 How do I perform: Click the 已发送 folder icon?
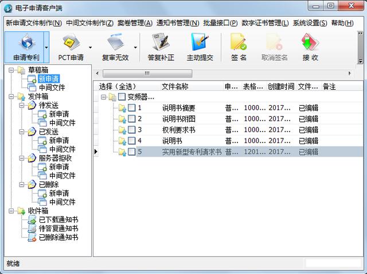click(x=32, y=132)
